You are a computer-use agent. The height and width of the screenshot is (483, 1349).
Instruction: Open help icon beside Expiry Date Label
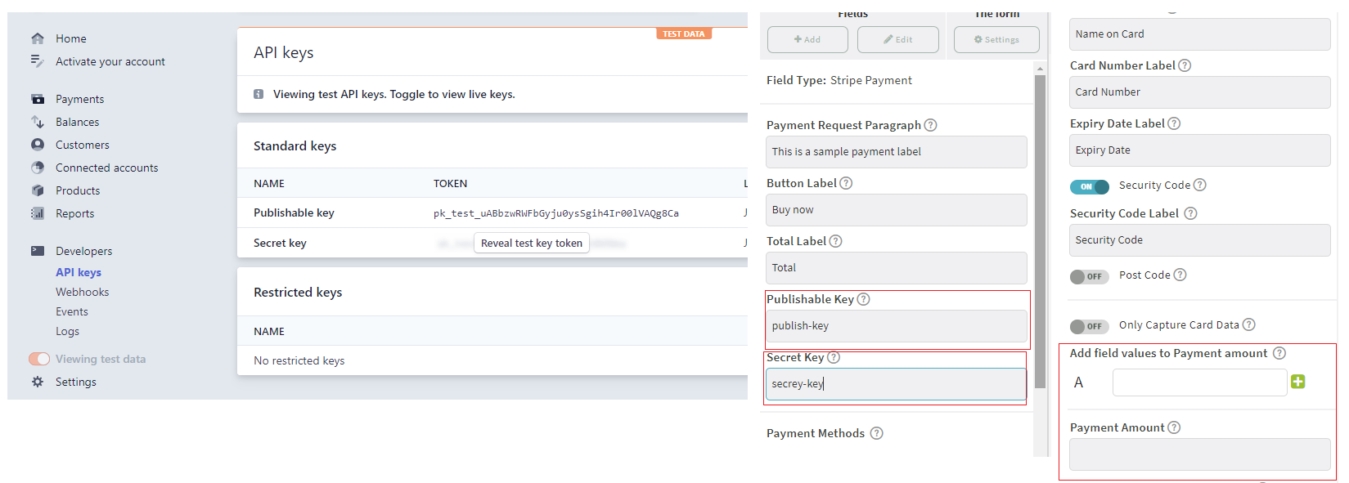(x=1174, y=123)
